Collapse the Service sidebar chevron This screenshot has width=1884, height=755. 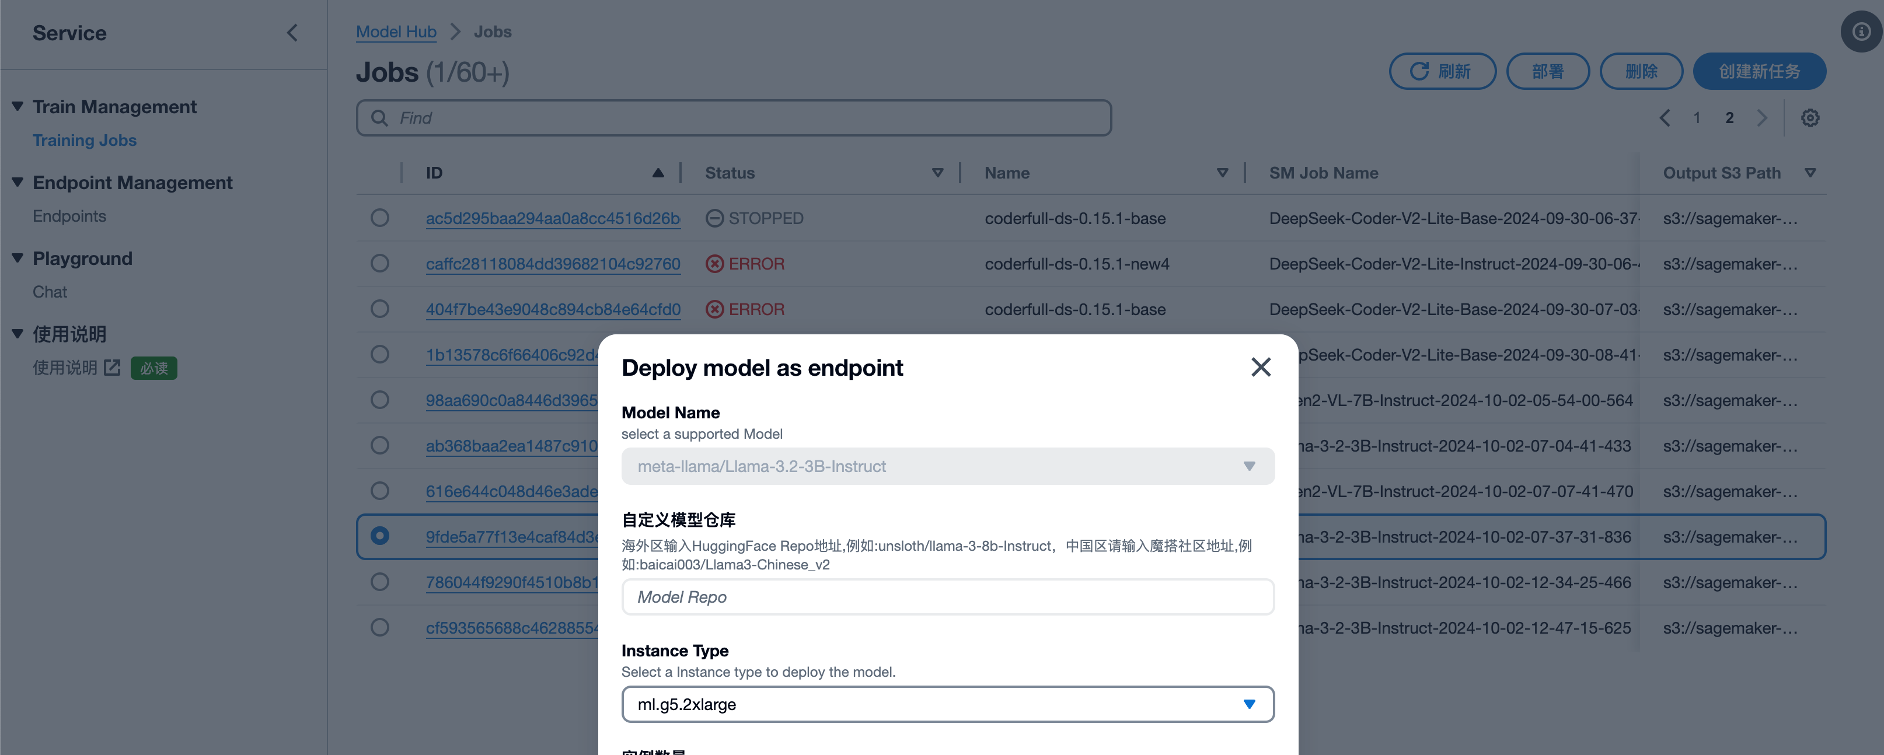292,33
